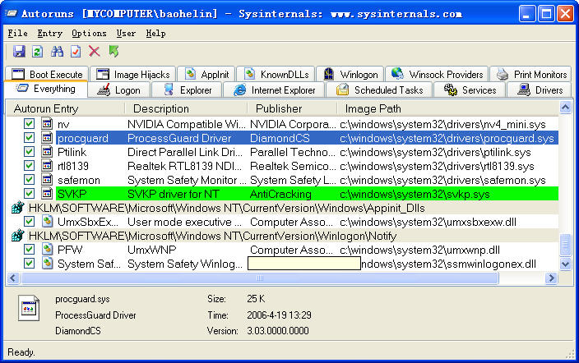Click horizontal scrollbar right arrow
The image size is (579, 363).
coord(551,278)
